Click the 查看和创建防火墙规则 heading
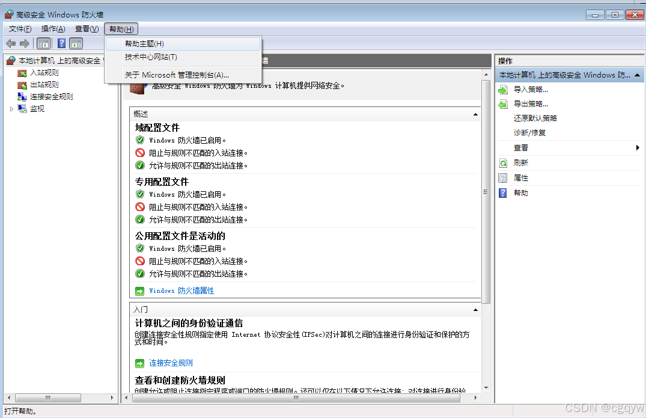Screen dimensions: 646x418 [x=180, y=380]
